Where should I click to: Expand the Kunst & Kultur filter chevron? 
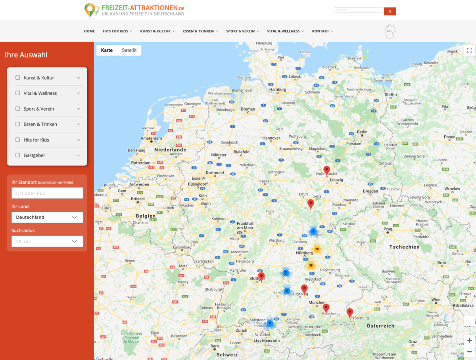(78, 78)
